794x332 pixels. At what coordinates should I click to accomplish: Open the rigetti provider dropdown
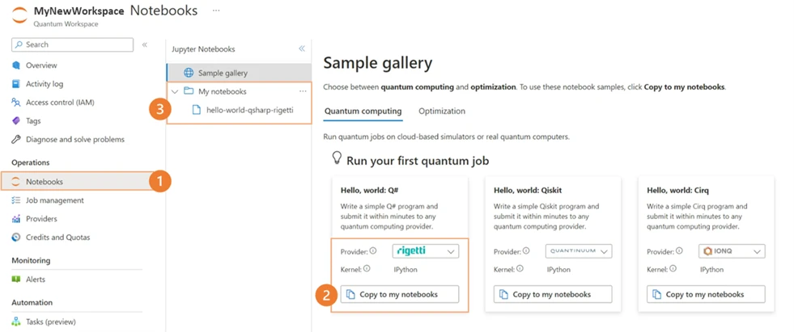click(x=426, y=251)
